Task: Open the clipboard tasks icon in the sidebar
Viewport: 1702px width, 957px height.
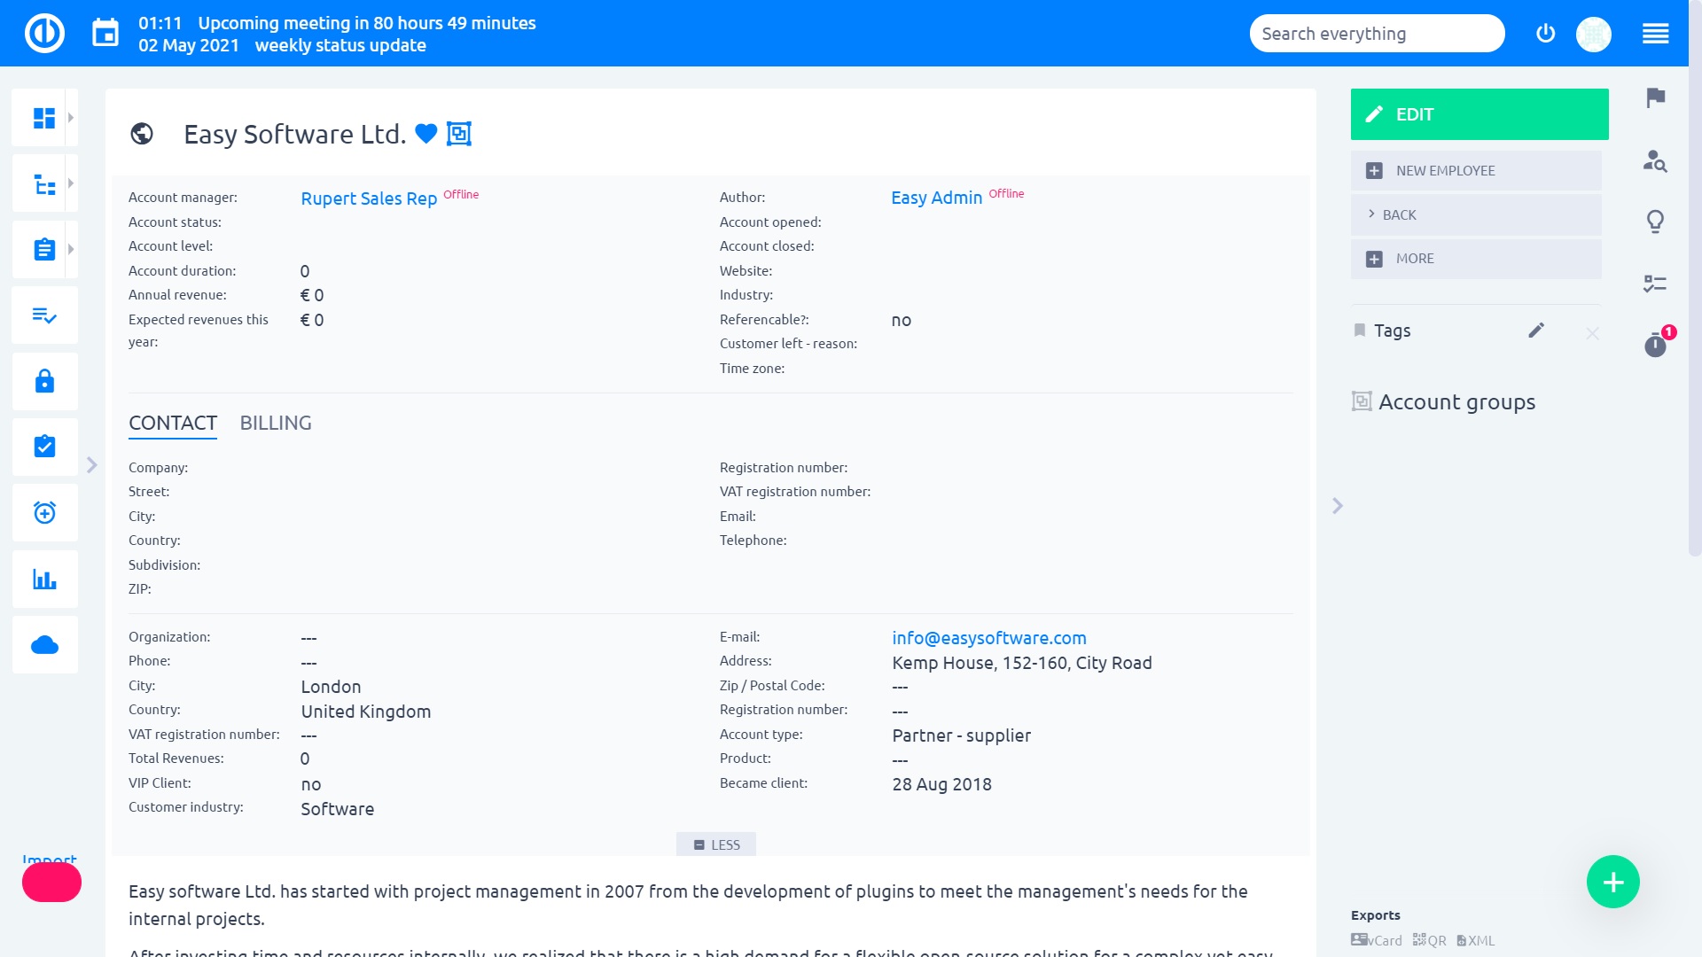Action: [x=44, y=249]
